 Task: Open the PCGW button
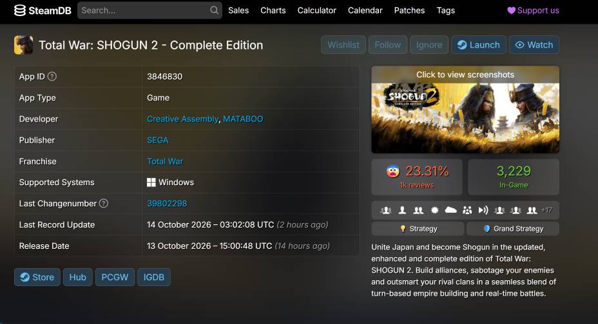[x=115, y=277]
